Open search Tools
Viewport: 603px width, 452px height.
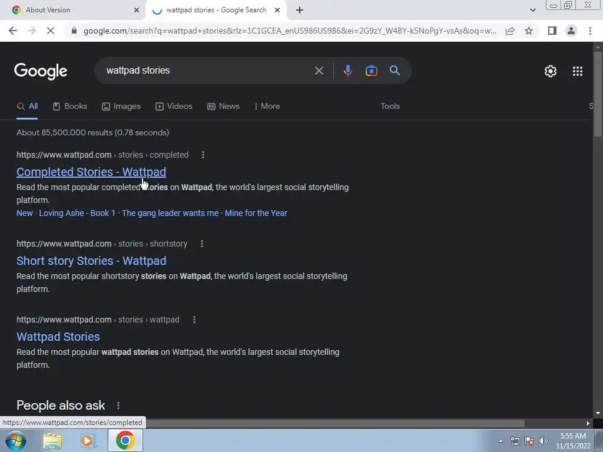click(390, 107)
